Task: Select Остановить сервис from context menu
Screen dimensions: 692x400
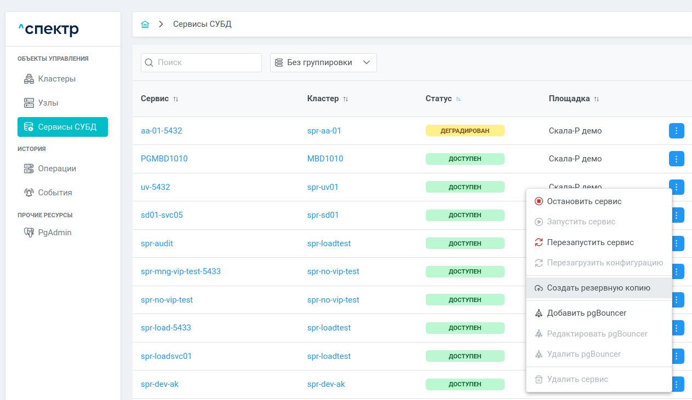Action: 584,201
